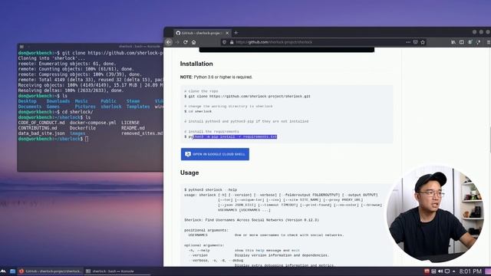Bookmark this page with star icon

423,42
